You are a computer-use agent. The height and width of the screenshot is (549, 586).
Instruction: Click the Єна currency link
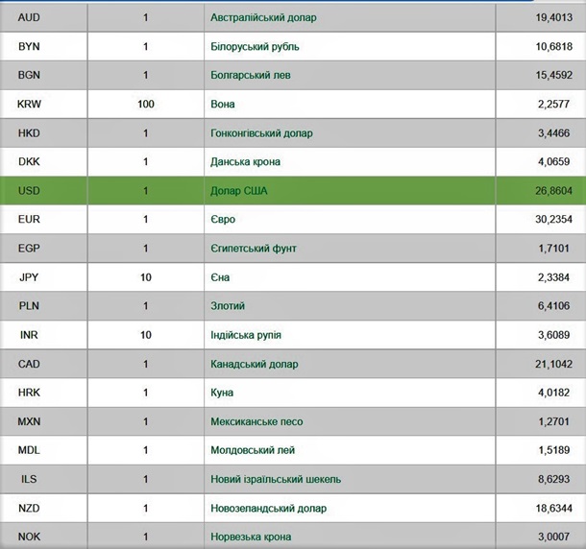220,277
